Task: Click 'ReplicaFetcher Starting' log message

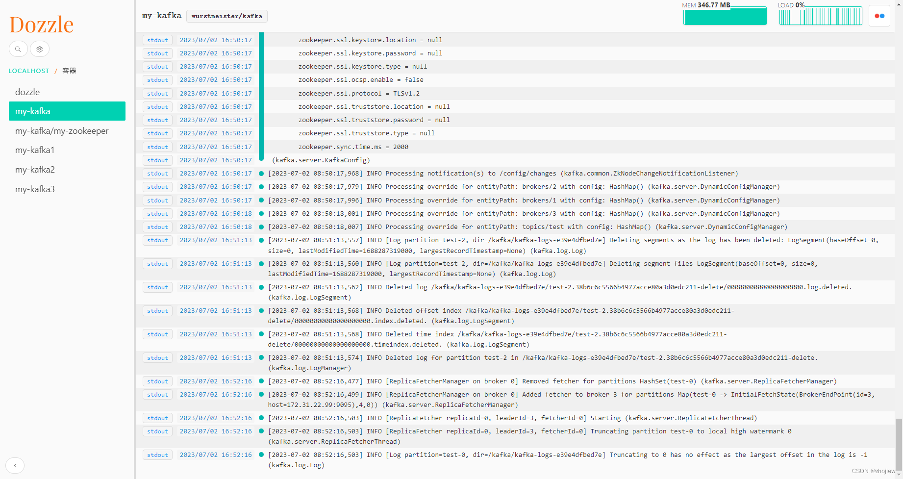Action: pyautogui.click(x=513, y=418)
